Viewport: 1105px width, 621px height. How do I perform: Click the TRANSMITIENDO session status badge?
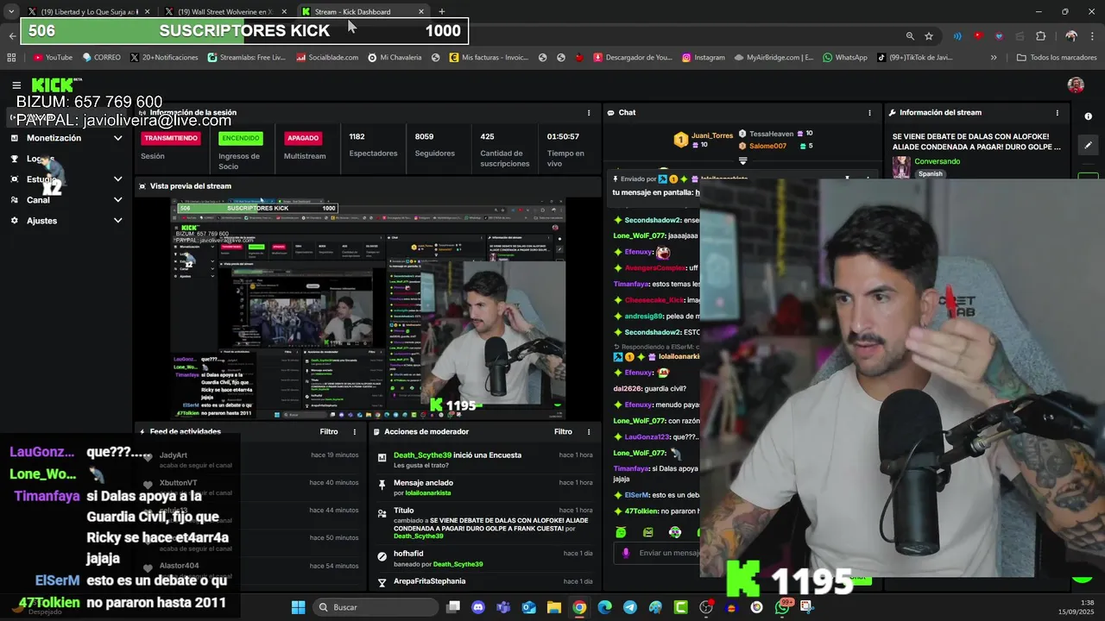pos(171,138)
